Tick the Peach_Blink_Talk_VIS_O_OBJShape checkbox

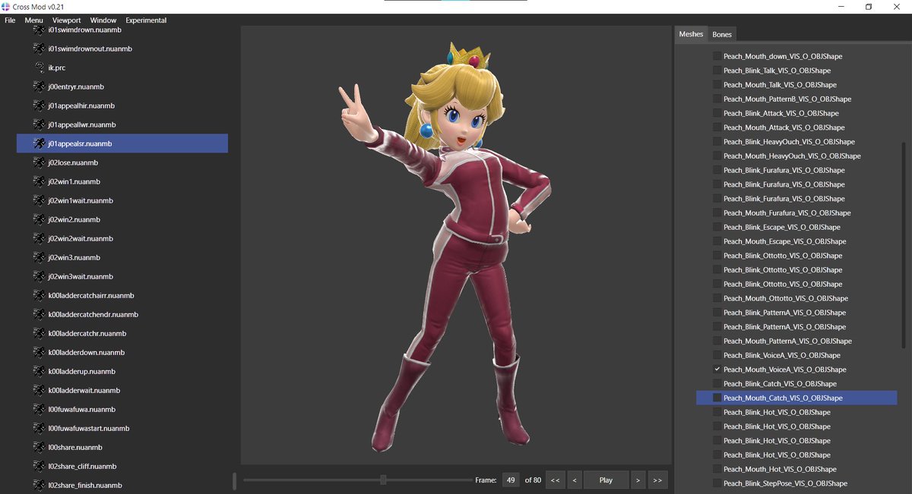tap(717, 71)
